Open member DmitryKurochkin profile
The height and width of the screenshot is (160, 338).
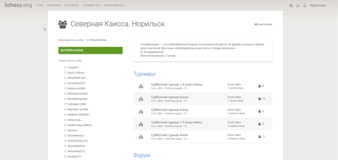tap(77, 93)
